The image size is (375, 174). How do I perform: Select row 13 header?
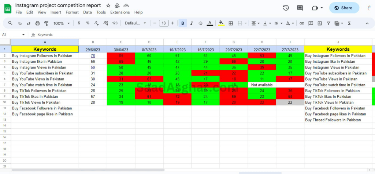coord(5,120)
